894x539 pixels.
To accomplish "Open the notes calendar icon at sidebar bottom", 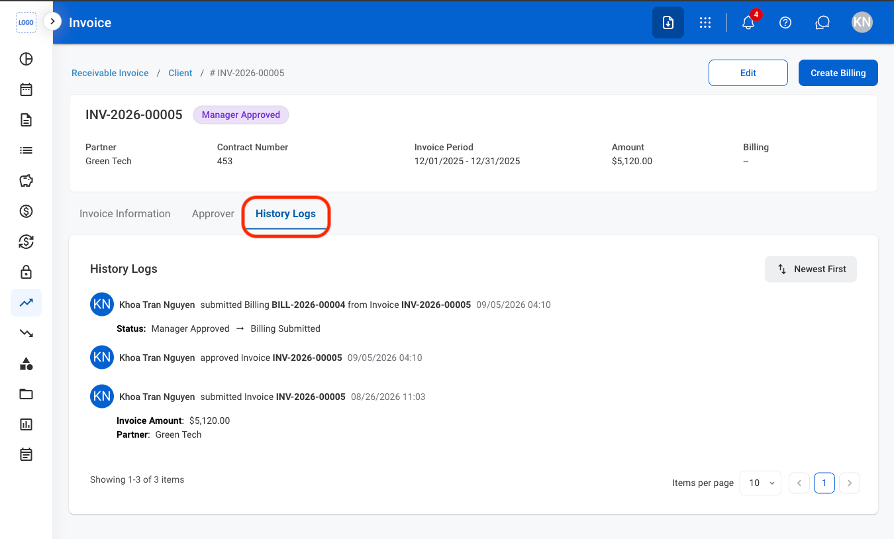I will tap(26, 455).
